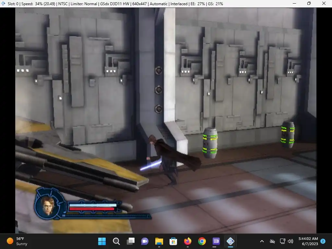Click the dark blue experience bar in HUD
The height and width of the screenshot is (249, 332).
click(x=106, y=216)
